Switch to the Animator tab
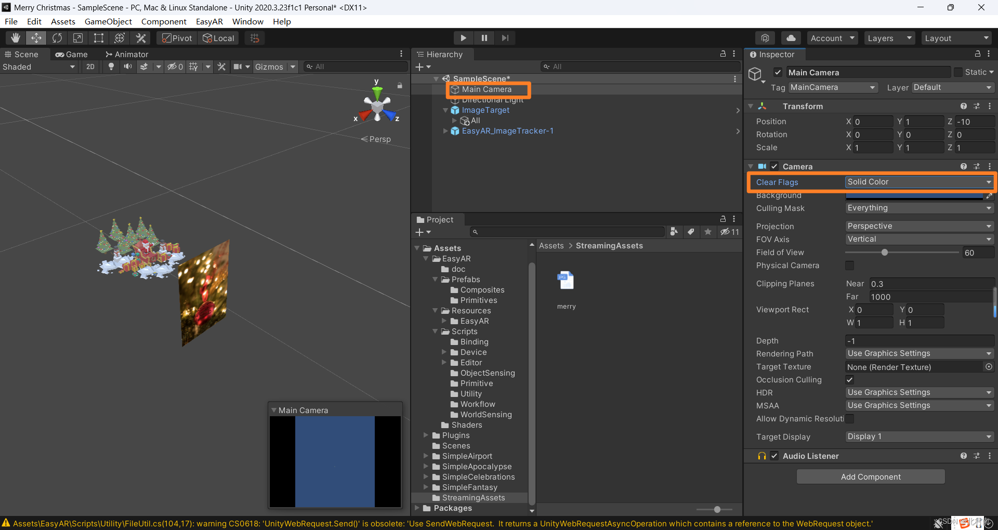 coord(127,54)
